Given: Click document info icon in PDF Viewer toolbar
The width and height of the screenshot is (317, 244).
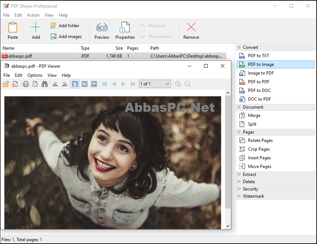Looking at the screenshot, I should (35, 84).
